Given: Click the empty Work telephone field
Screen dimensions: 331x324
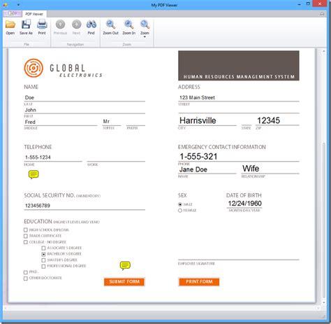Looking at the screenshot, I should 116,157.
